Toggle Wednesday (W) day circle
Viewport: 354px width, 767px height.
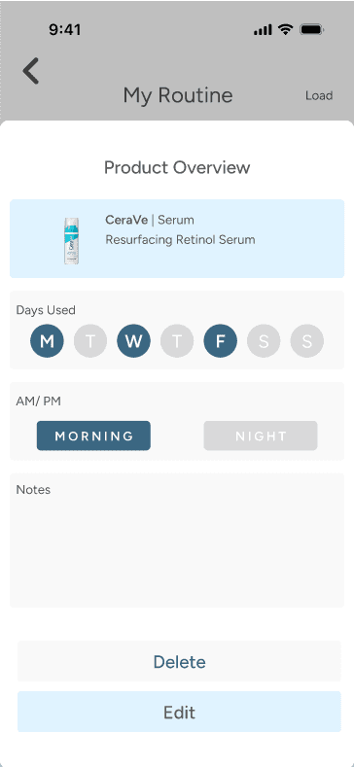tap(133, 340)
